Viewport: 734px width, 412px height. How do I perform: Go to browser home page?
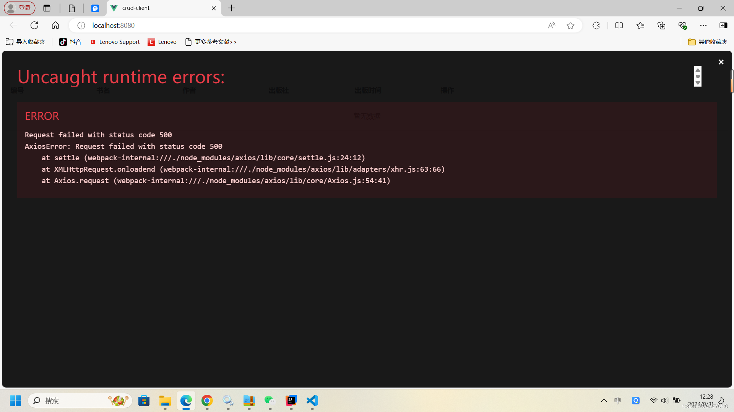pyautogui.click(x=55, y=26)
